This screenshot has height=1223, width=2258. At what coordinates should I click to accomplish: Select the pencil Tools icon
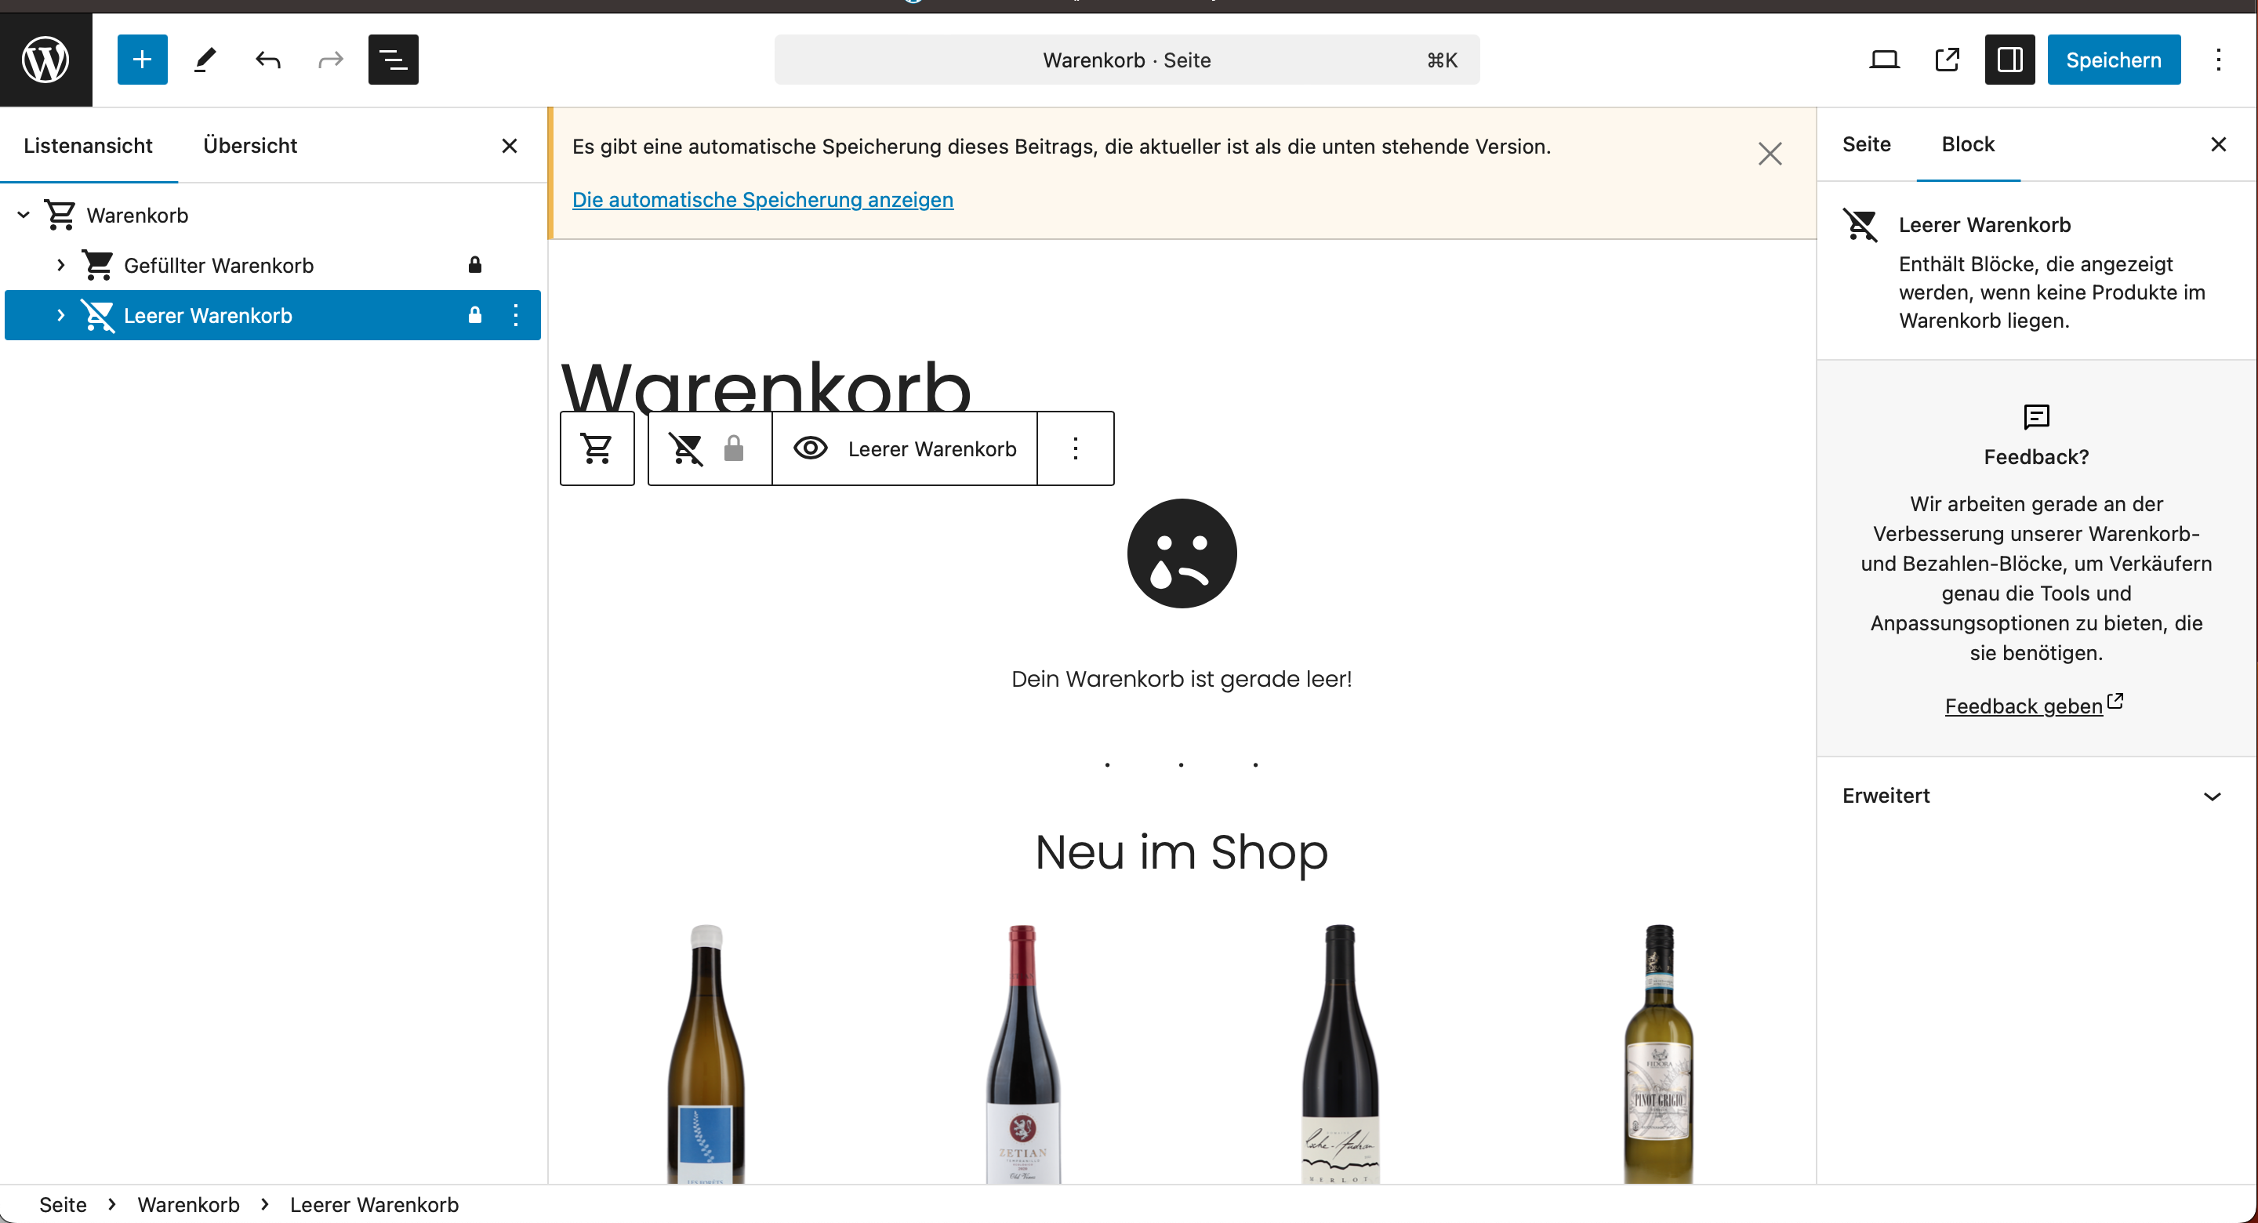click(205, 60)
